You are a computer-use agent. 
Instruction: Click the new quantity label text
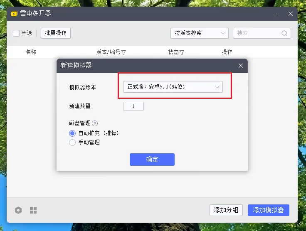(80, 106)
